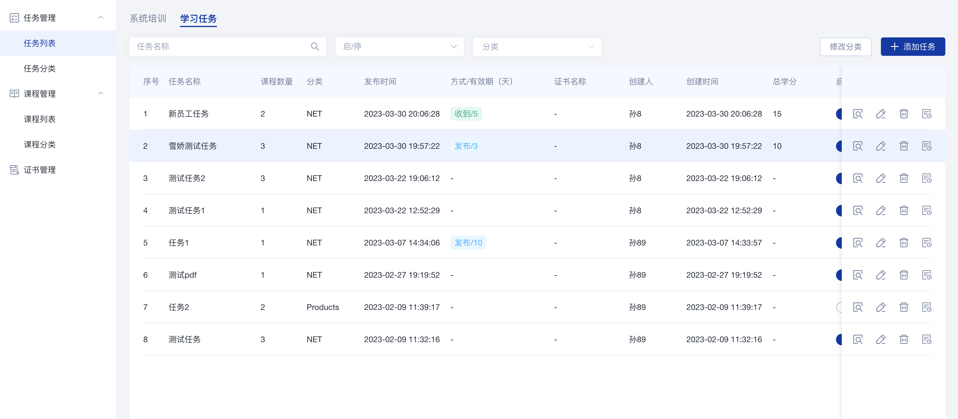View details of 任务1 row
958x419 pixels.
click(858, 243)
